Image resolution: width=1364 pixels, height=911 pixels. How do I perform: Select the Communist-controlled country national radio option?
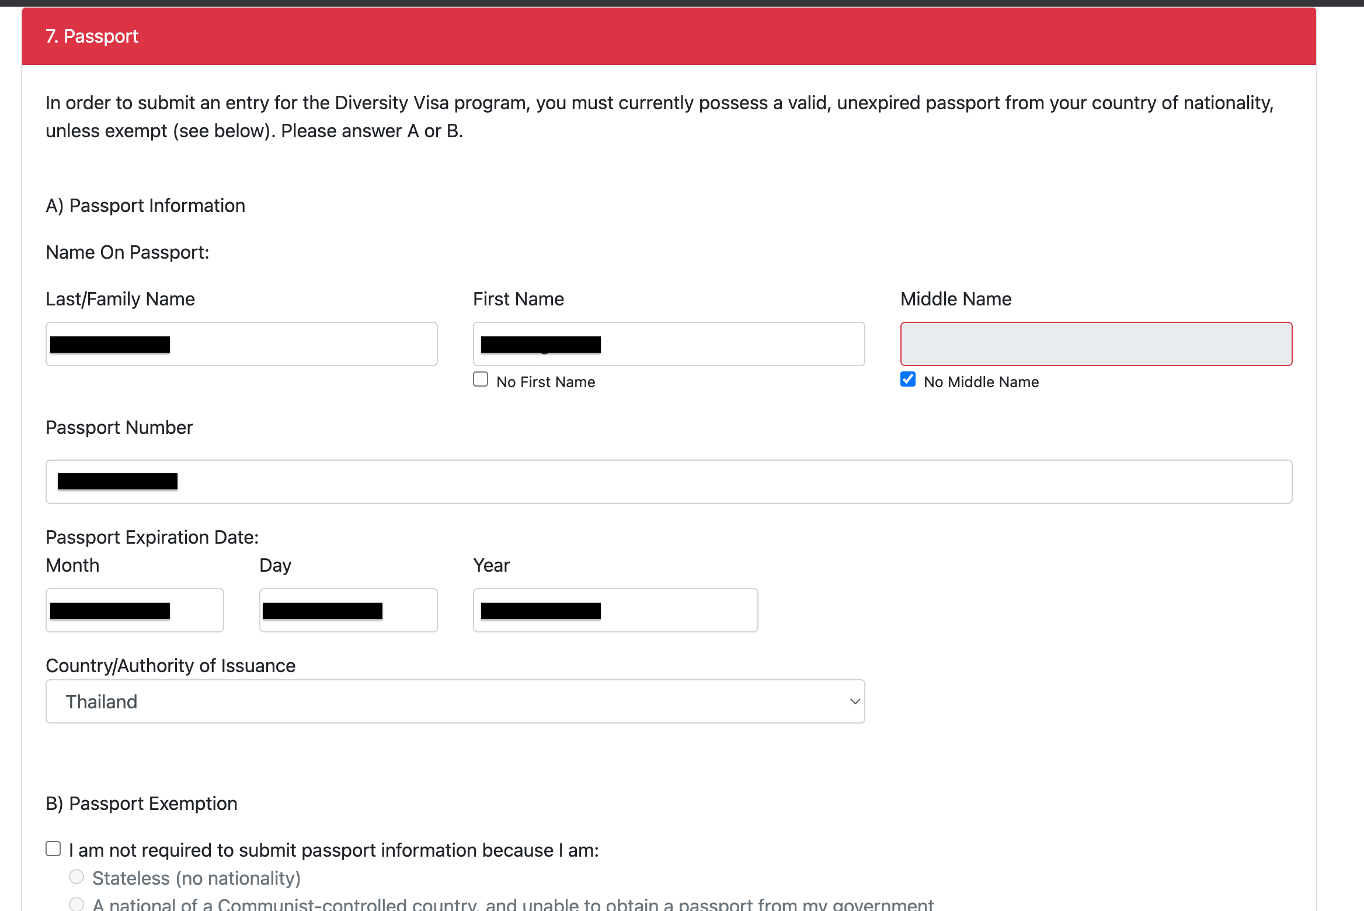pos(76,904)
